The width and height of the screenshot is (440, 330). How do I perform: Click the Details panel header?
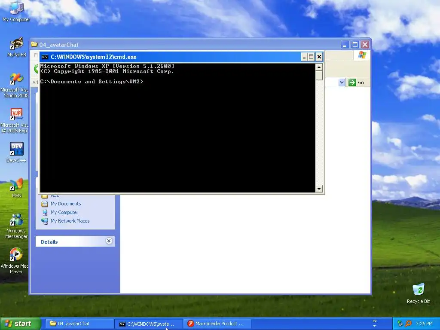(75, 241)
